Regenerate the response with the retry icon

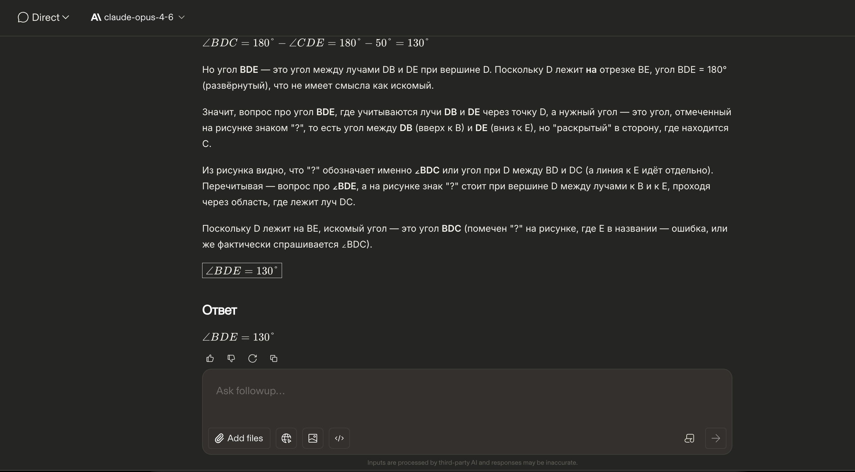pyautogui.click(x=252, y=358)
